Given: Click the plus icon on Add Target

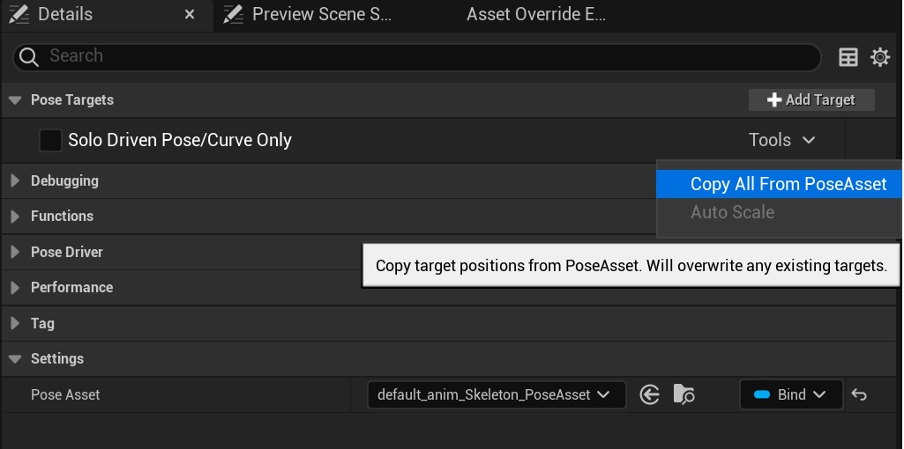Looking at the screenshot, I should (774, 100).
